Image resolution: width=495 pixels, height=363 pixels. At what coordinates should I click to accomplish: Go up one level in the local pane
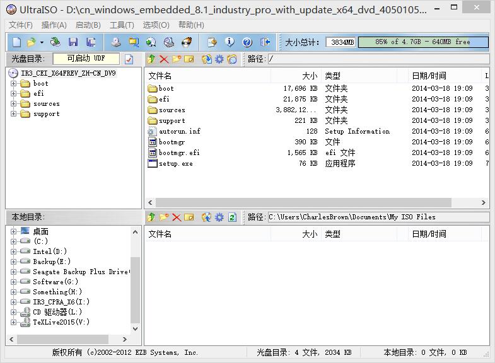(151, 217)
